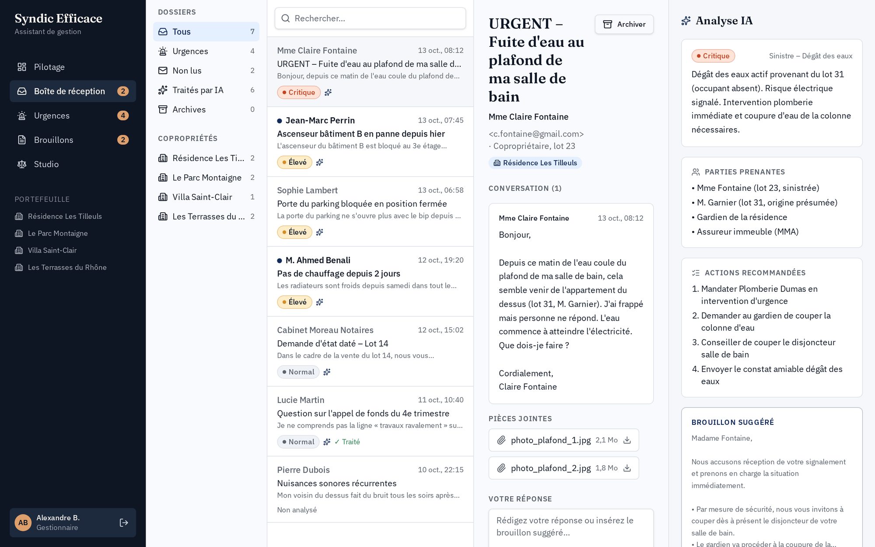Click the Votre réponse reply text area
This screenshot has height=547, width=875.
click(x=571, y=528)
